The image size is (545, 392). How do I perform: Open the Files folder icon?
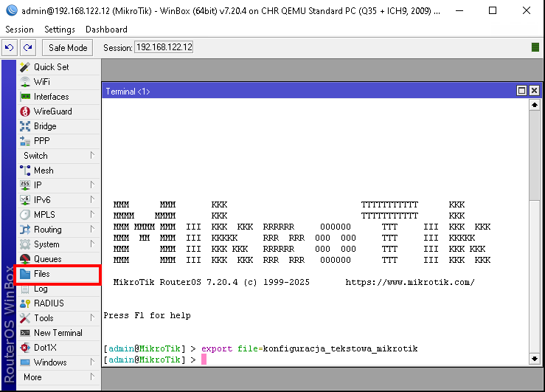(25, 274)
